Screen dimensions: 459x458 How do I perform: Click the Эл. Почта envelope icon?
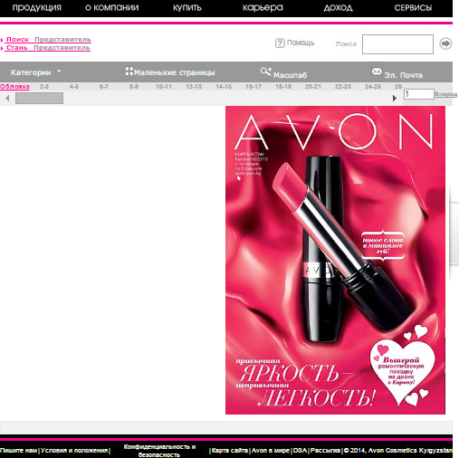tap(377, 72)
